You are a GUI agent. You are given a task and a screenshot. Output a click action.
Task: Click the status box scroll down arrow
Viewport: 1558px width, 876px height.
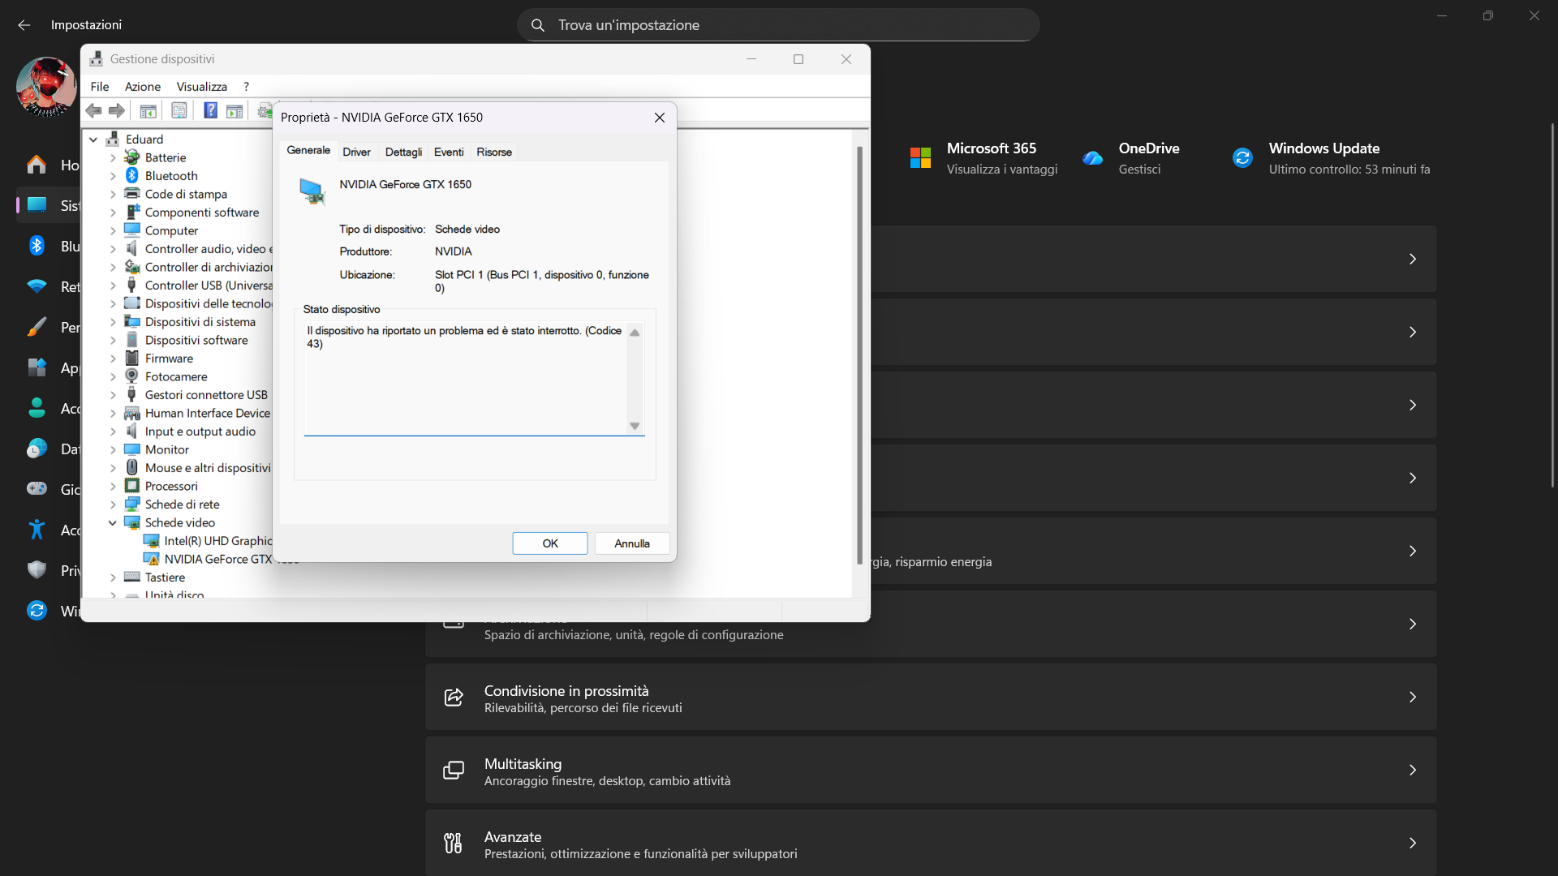[x=635, y=426]
